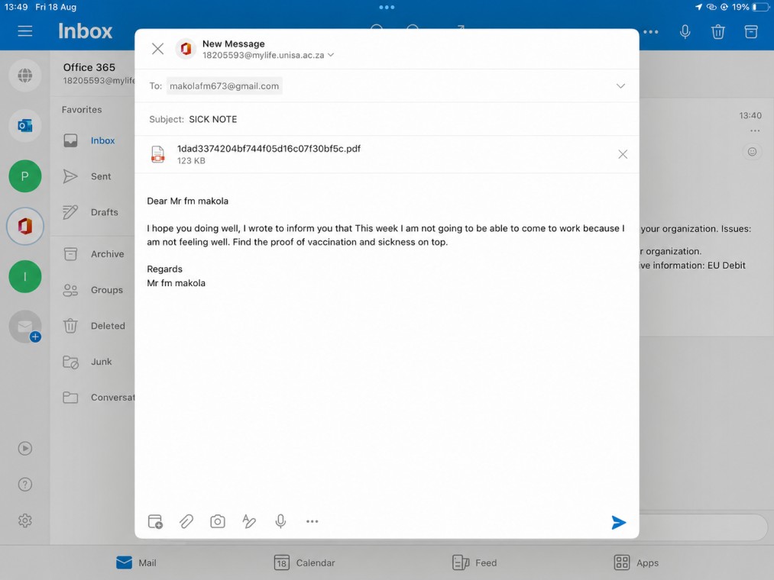The height and width of the screenshot is (580, 774).
Task: Remove the attached PDF file
Action: [x=623, y=154]
